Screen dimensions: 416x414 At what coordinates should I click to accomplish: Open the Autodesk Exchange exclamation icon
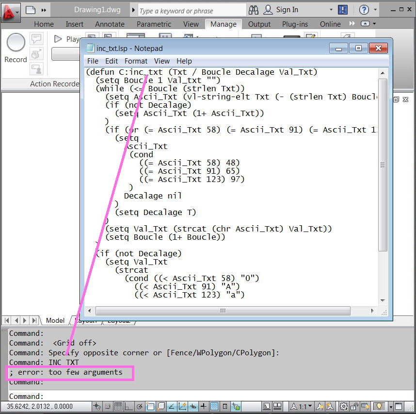342,10
